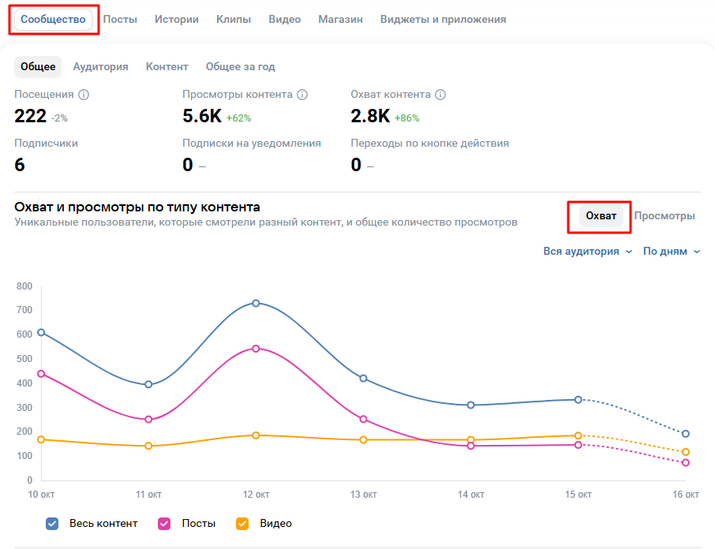Expand the По дням period dropdown

click(x=671, y=252)
